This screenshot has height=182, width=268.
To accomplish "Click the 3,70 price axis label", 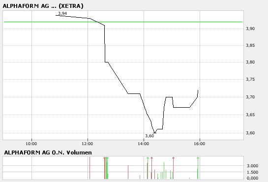I will click(250, 97).
